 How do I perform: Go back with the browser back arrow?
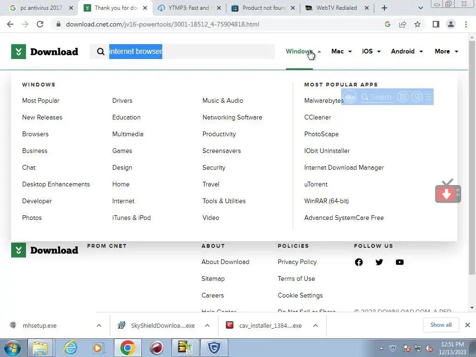coord(10,24)
